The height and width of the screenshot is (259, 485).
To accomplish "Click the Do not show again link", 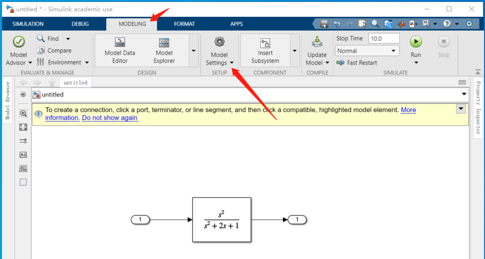I will [x=110, y=118].
